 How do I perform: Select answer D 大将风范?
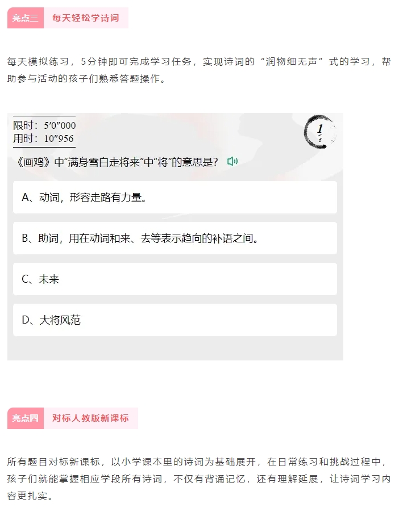coord(175,320)
